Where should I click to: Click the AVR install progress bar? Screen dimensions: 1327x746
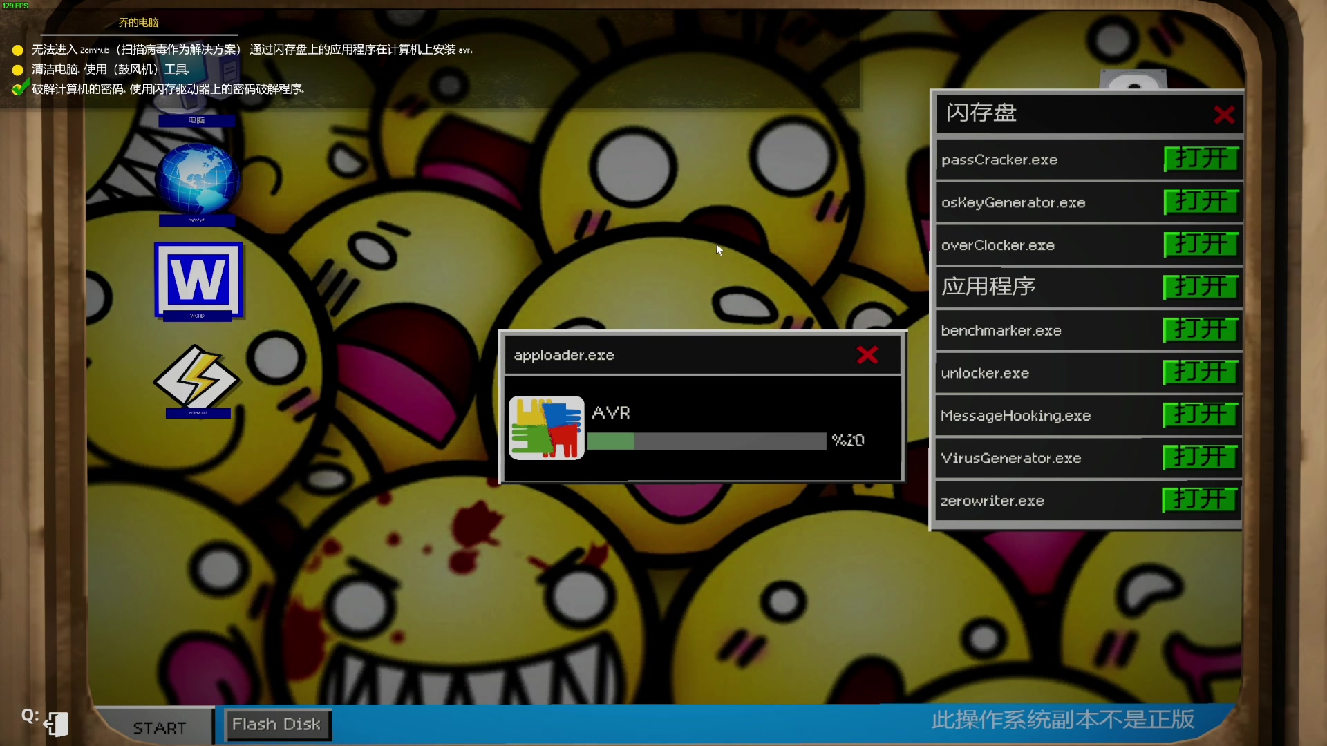click(706, 441)
